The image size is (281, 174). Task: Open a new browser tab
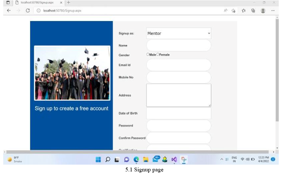(x=68, y=3)
